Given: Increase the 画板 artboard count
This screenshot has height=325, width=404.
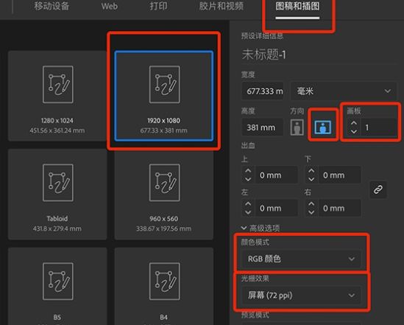Looking at the screenshot, I should point(354,123).
